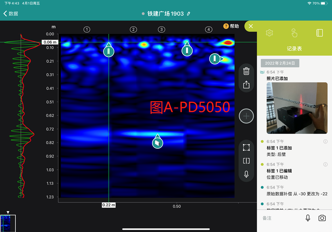Record voice note beside 备注 field
Image resolution: width=332 pixels, height=232 pixels.
(307, 218)
